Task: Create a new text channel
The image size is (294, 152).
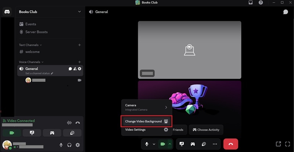Action: (x=79, y=45)
